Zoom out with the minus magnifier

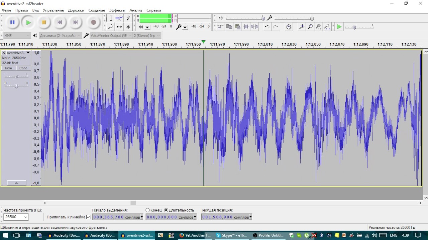point(310,27)
